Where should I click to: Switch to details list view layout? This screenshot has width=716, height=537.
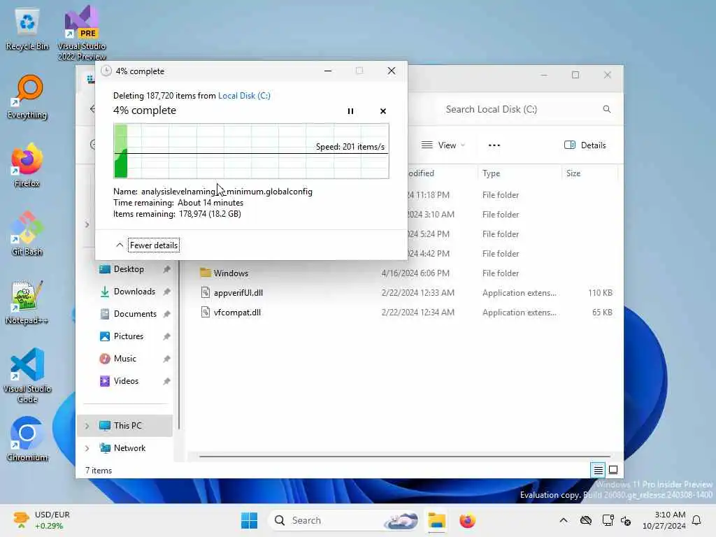[x=598, y=470]
